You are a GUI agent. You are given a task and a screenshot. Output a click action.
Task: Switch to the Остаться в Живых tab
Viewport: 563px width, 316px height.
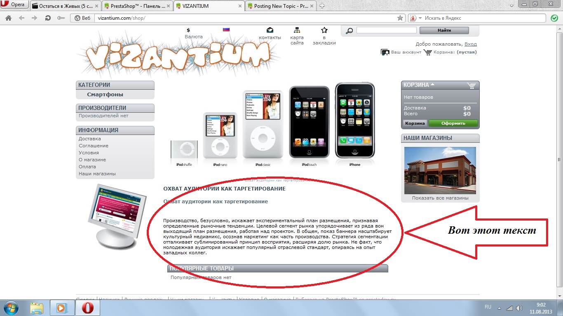click(x=65, y=6)
